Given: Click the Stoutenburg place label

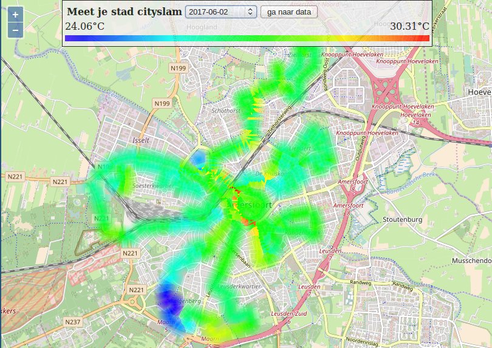Looking at the screenshot, I should click(402, 219).
